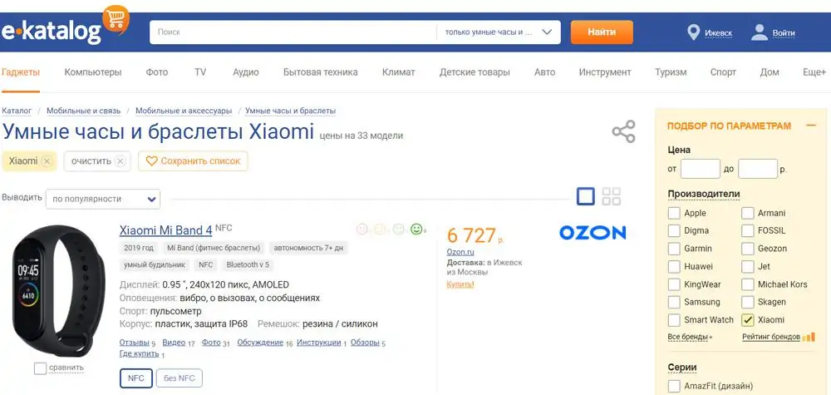
Task: Click the Умные часы и браслеты breadcrumb
Action: 290,111
